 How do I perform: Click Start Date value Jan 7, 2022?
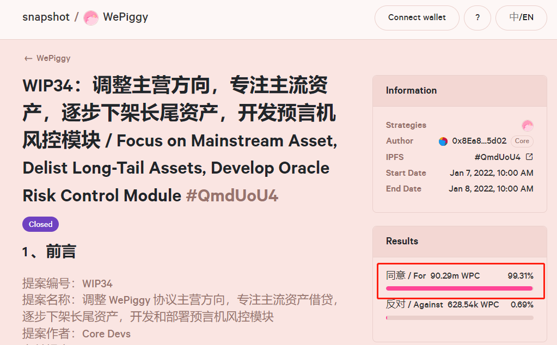tap(491, 173)
